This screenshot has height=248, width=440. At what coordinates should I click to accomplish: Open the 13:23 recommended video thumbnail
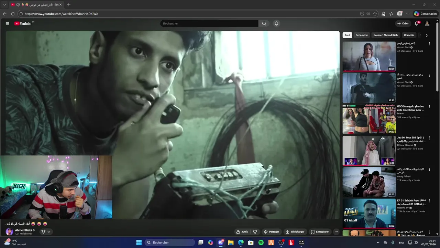click(x=369, y=88)
